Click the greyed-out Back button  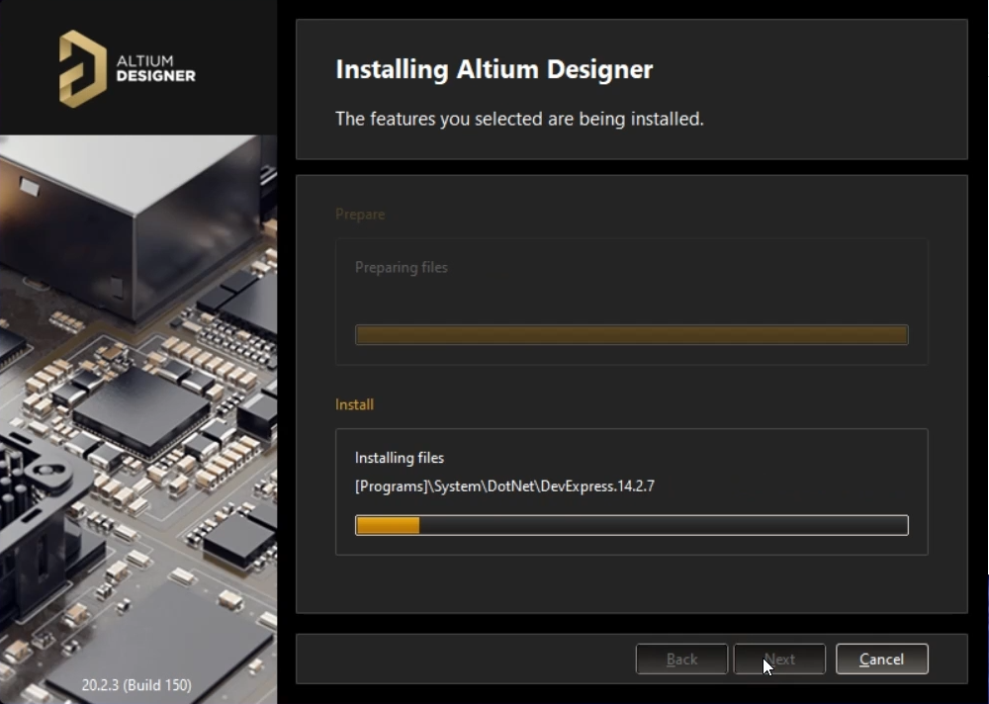click(x=681, y=660)
